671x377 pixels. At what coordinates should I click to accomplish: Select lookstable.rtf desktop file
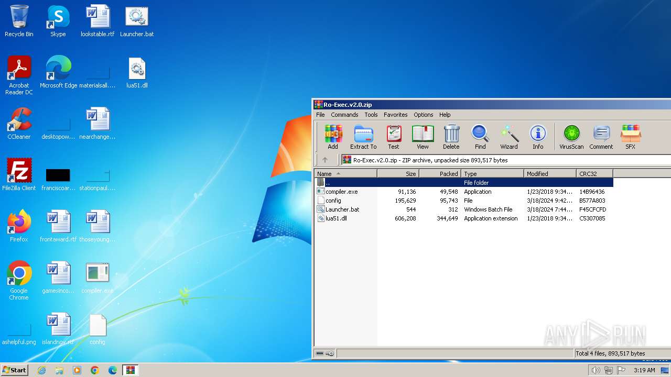98,21
